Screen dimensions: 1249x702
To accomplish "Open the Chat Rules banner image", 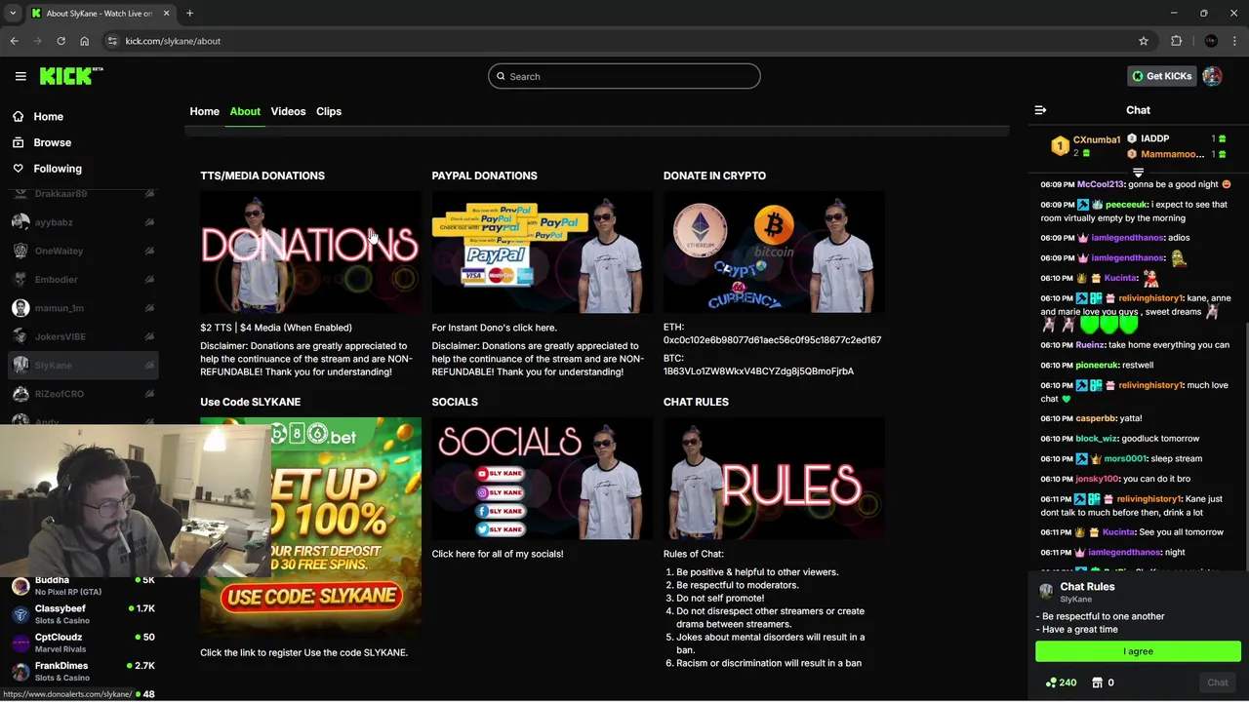I will click(x=774, y=479).
